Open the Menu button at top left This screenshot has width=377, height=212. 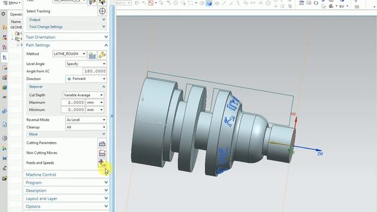point(12,2)
